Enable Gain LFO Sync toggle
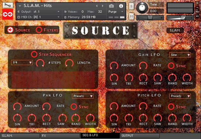Image resolution: width=201 pixels, height=139 pixels. (171, 66)
